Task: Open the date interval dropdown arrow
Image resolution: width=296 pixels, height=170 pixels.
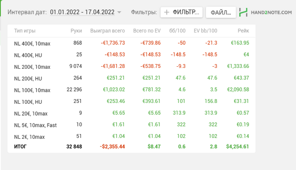Action: click(x=119, y=12)
